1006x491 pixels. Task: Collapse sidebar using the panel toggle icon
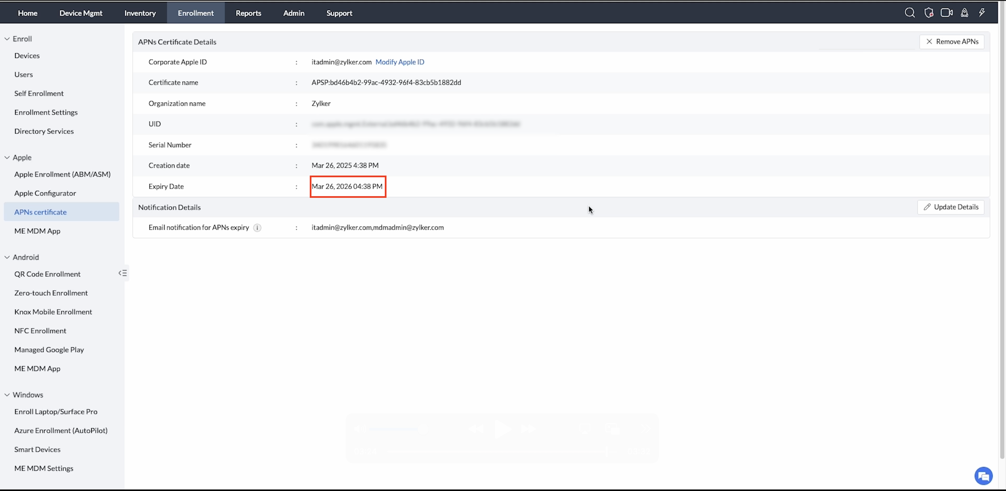pos(123,273)
